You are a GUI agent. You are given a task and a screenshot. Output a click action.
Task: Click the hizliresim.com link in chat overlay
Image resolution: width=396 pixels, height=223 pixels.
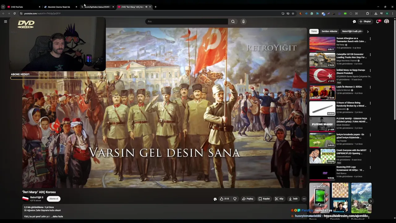346,216
